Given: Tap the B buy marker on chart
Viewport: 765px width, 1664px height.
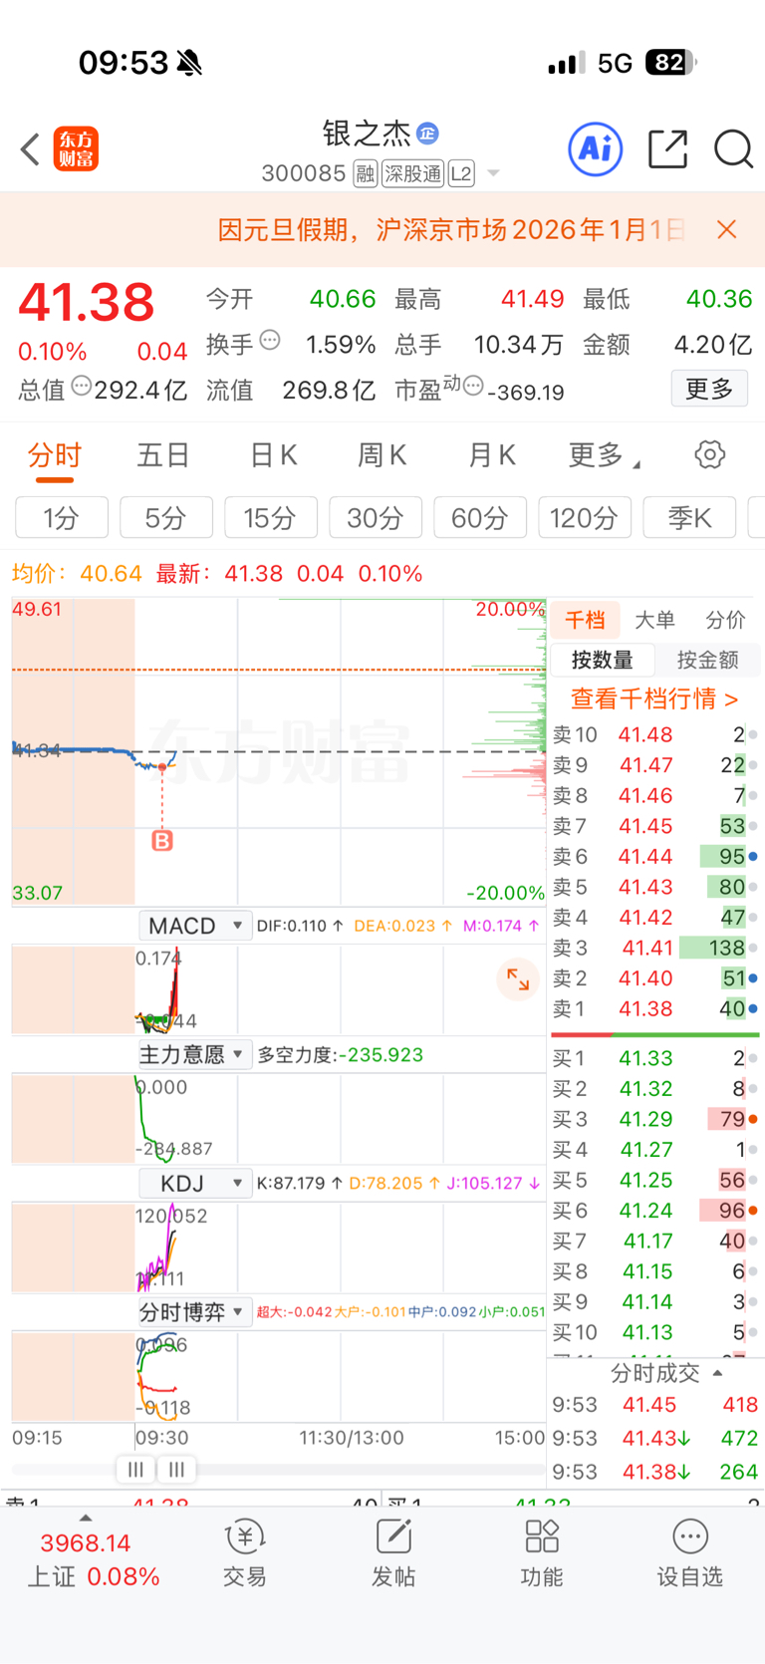Looking at the screenshot, I should click(162, 840).
